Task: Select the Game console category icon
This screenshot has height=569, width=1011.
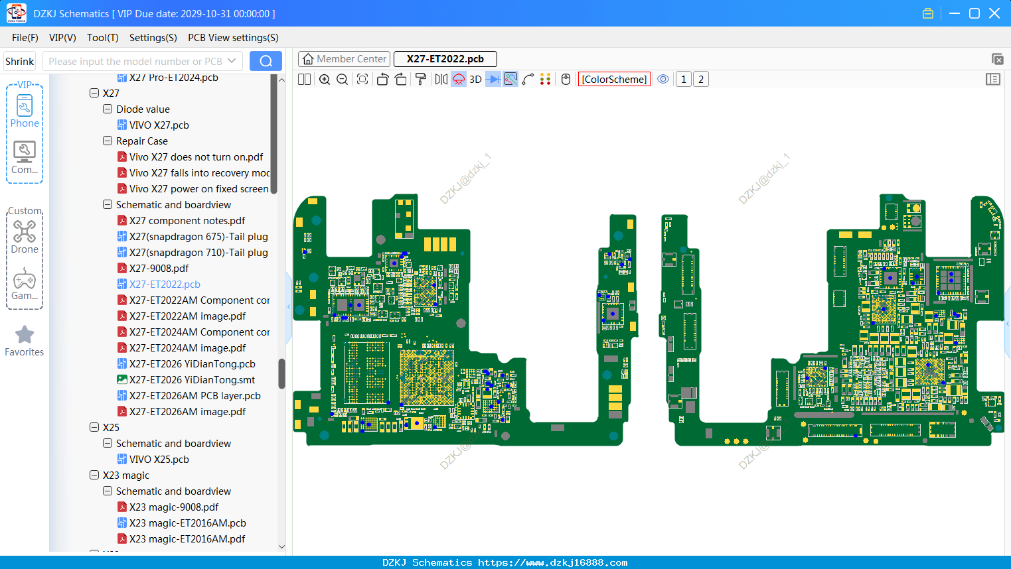Action: click(25, 284)
